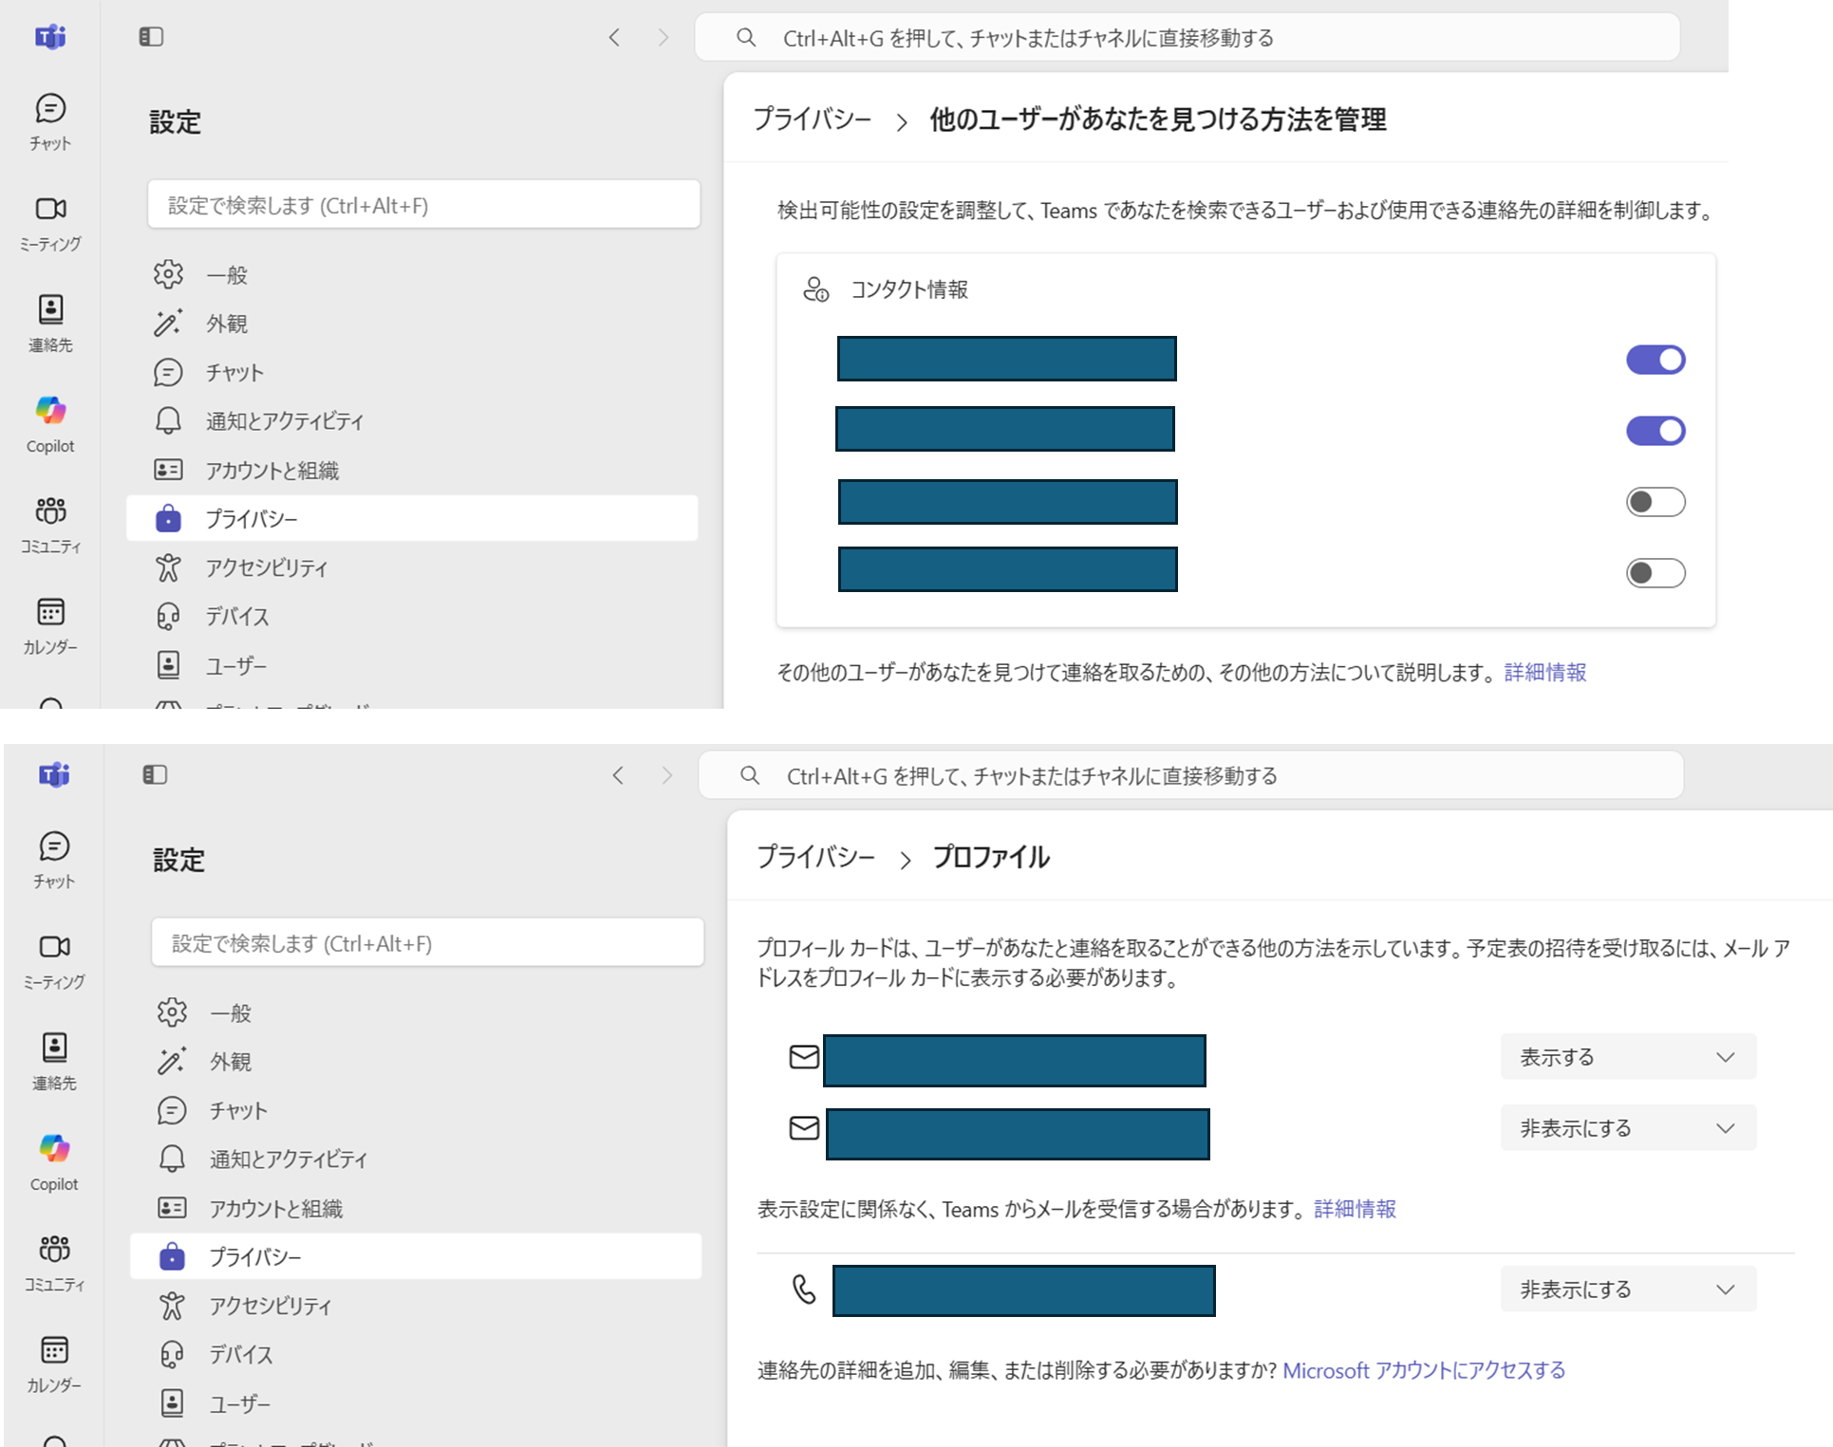Click the チャット rail icon in the コンタクト情報 window
This screenshot has height=1447, width=1833.
[50, 108]
